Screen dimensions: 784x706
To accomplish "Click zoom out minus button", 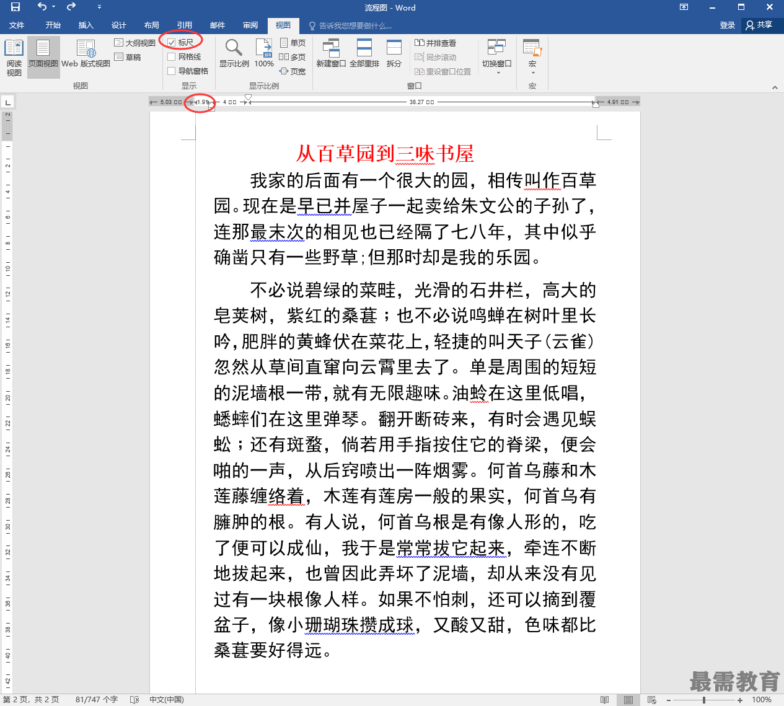I will pos(669,700).
